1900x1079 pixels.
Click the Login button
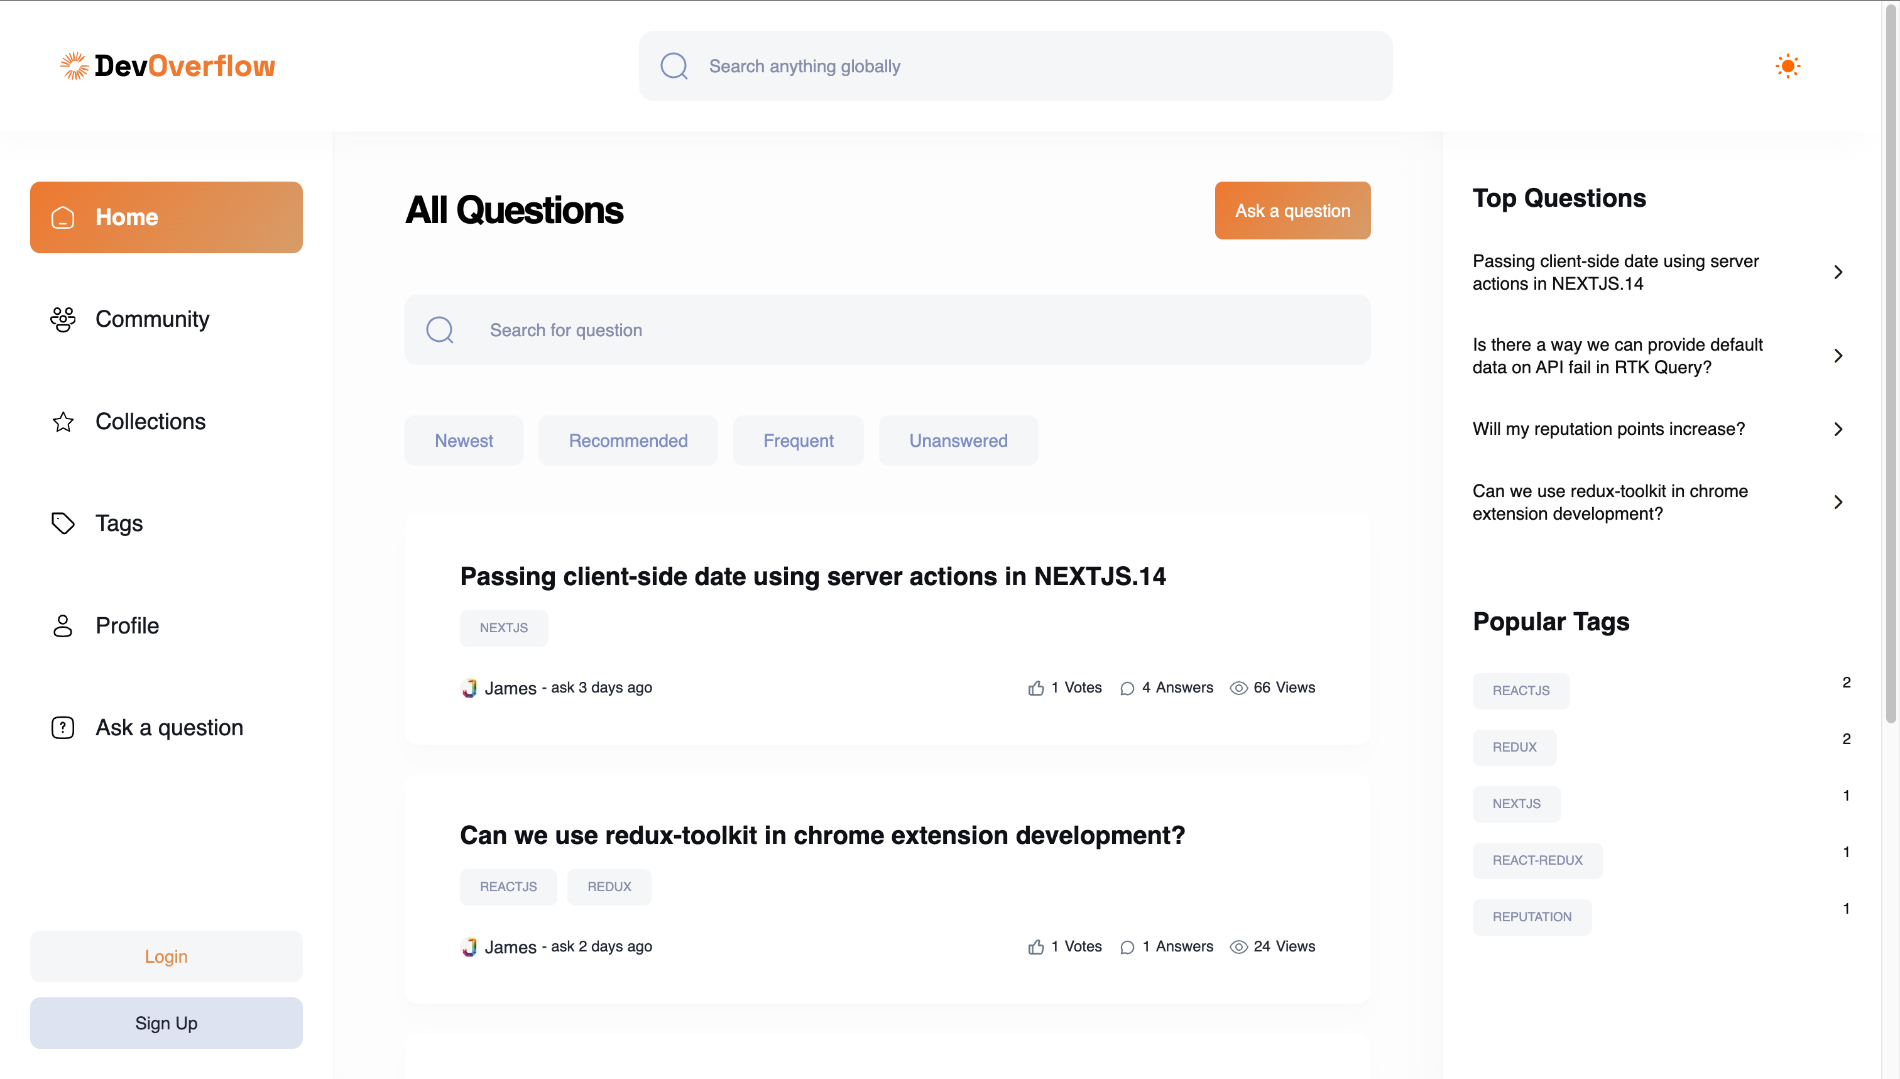coord(166,956)
